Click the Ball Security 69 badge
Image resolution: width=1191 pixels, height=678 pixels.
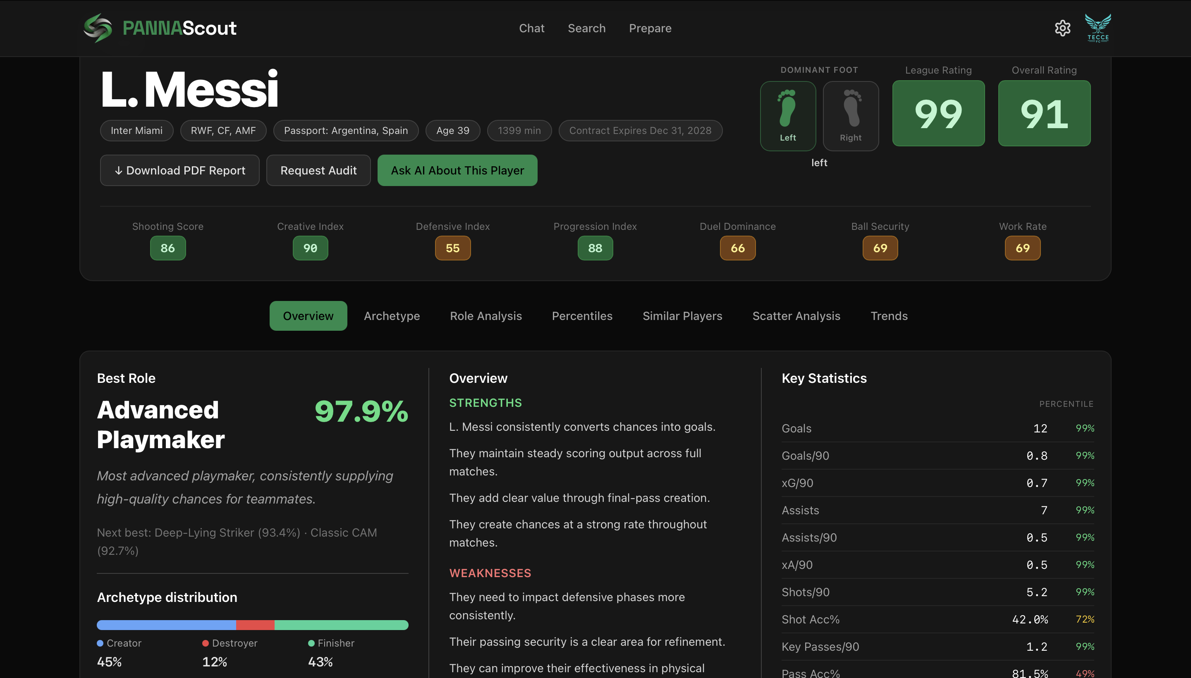(880, 248)
